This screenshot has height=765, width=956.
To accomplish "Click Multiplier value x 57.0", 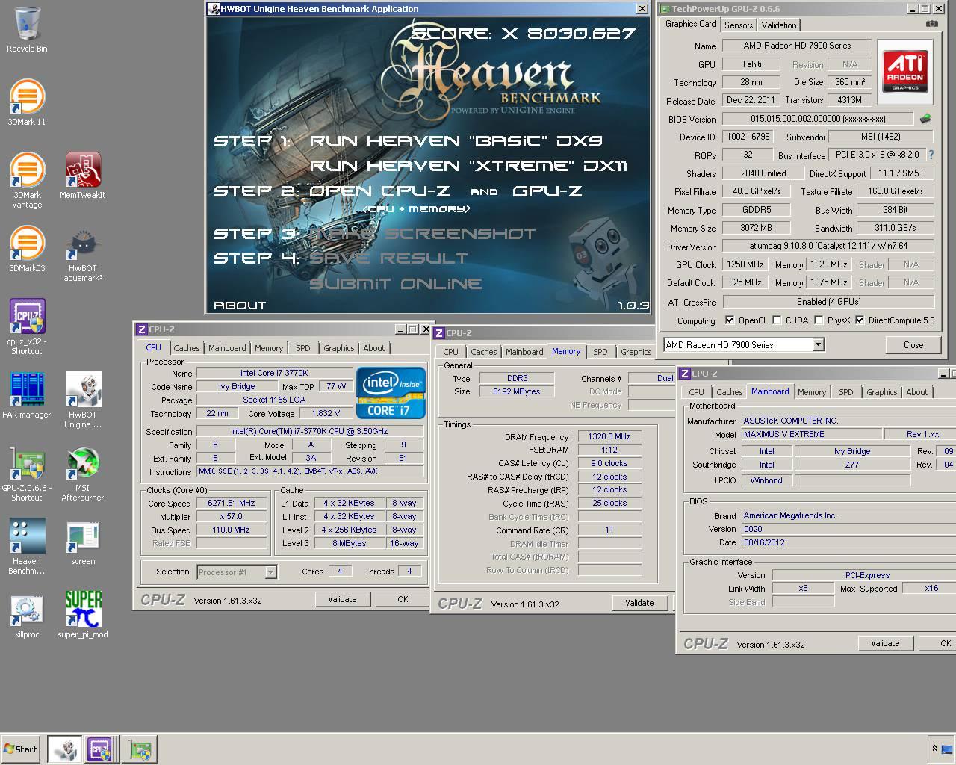I will (x=231, y=516).
